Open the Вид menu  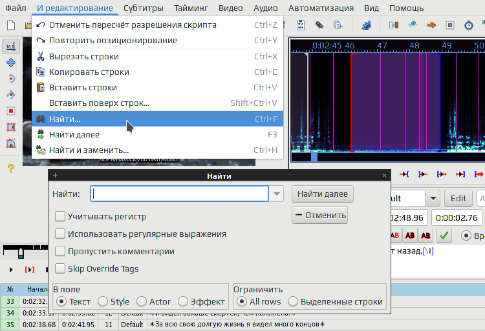tap(371, 8)
